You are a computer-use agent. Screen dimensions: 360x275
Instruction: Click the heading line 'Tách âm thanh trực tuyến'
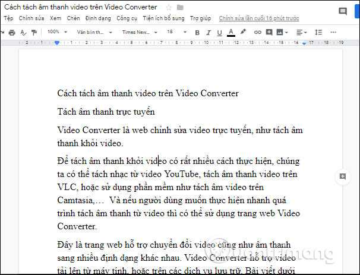[x=106, y=112]
